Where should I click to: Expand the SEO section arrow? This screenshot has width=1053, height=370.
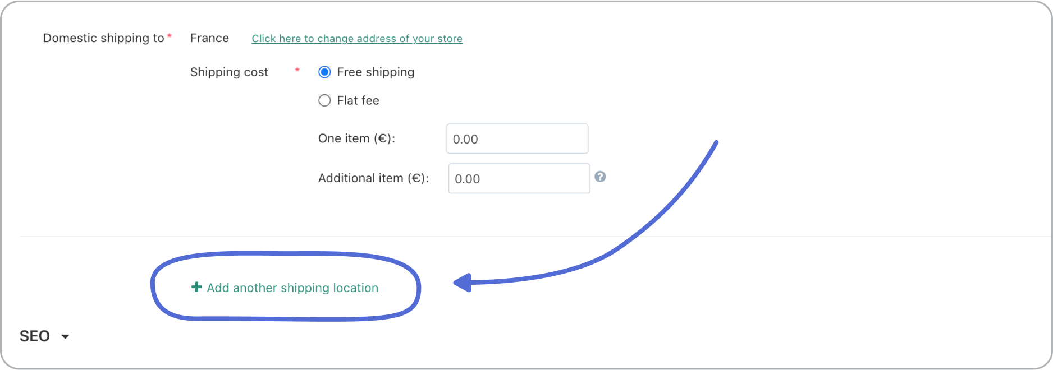[65, 336]
